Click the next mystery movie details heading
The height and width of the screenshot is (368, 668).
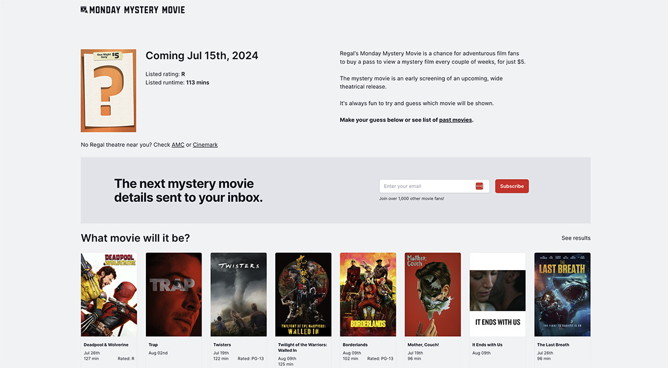[x=188, y=190]
